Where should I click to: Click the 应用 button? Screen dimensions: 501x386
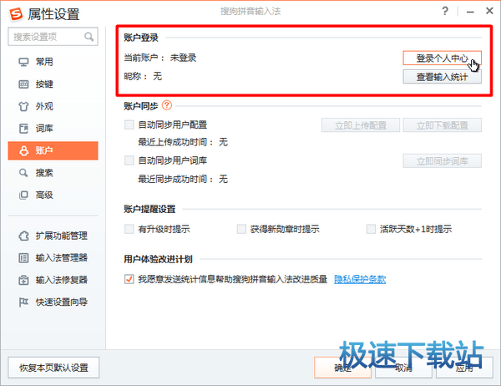coord(464,368)
